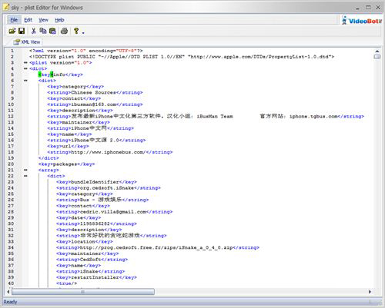This screenshot has width=385, height=308.
Task: Open the Help menu
Action: 59,20
